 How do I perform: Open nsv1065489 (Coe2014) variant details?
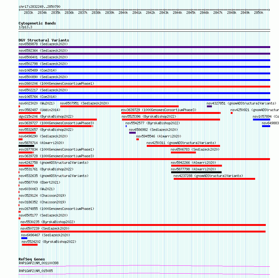[38, 70]
